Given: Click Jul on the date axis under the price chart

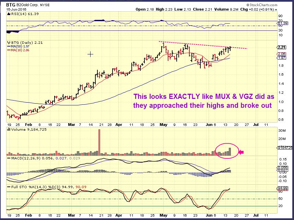Looking at the screenshot, I should pyautogui.click(x=256, y=125).
